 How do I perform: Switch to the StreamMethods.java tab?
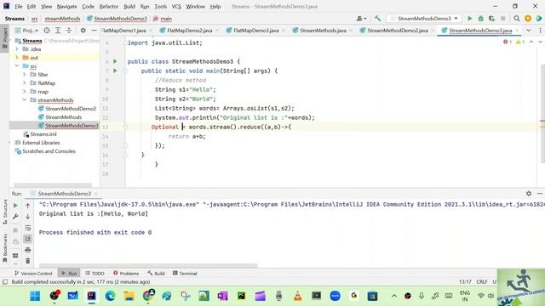point(323,31)
